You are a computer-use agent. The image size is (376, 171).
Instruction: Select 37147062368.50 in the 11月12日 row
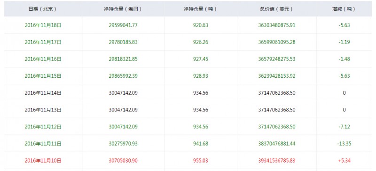277,126
